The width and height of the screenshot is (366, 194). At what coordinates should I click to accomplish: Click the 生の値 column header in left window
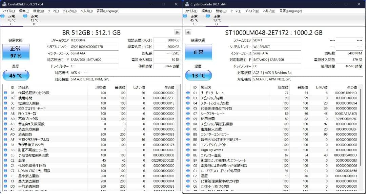pos(161,87)
